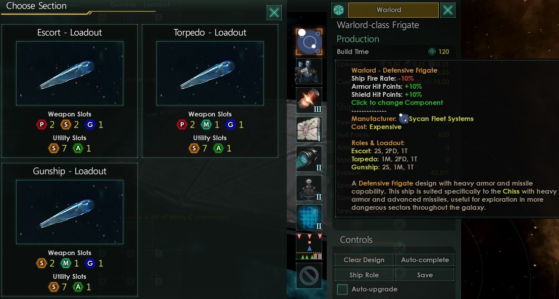The width and height of the screenshot is (559, 299).
Task: Click the Clear Design button
Action: coord(364,260)
